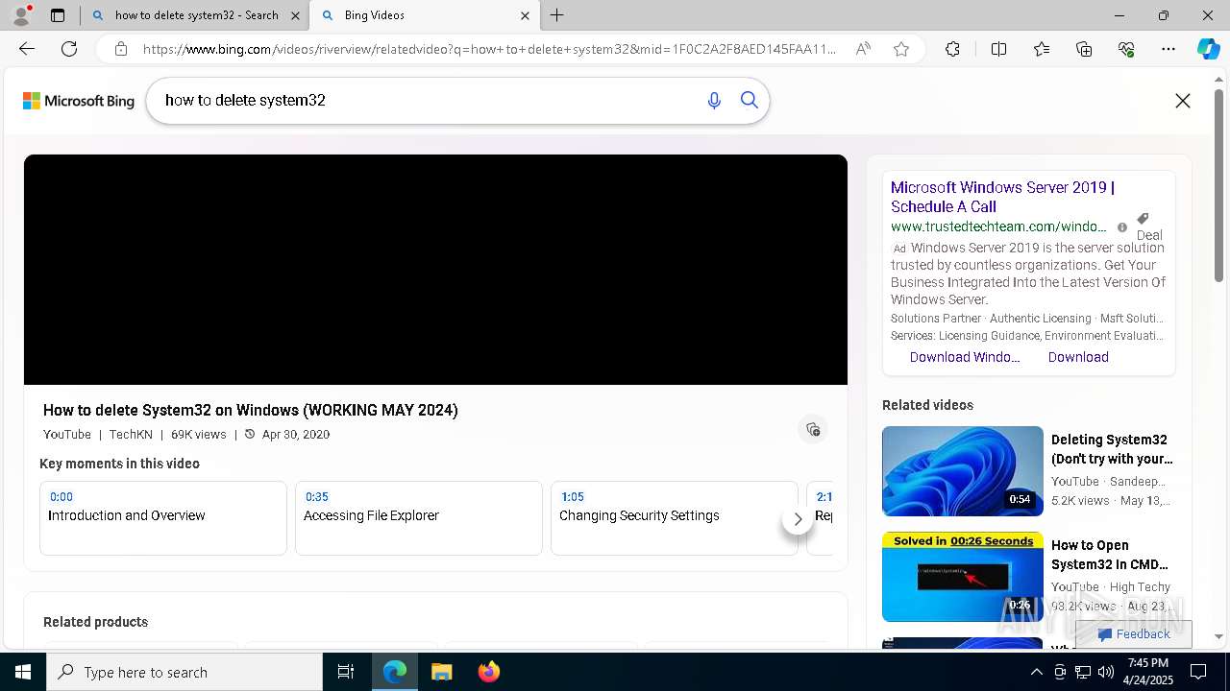Jump to 0:35 Accessing File Explorer
The height and width of the screenshot is (691, 1230).
pos(419,518)
